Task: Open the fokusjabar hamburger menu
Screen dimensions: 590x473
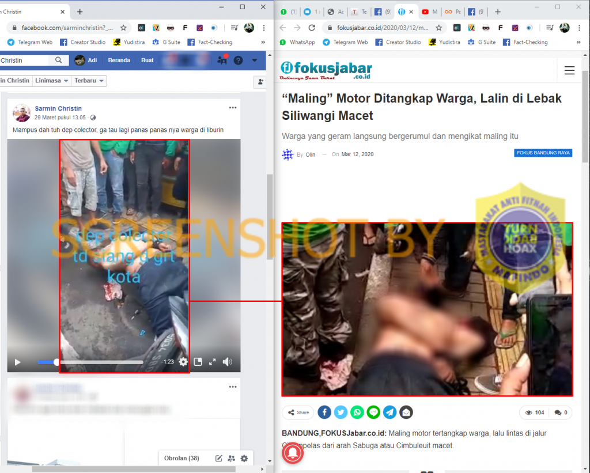Action: 569,70
